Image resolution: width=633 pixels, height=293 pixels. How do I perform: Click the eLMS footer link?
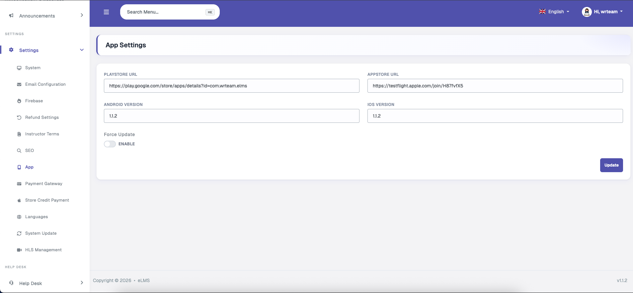(x=144, y=280)
